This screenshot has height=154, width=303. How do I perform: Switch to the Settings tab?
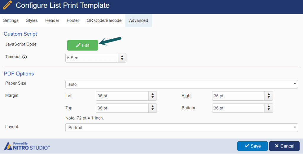coord(11,21)
